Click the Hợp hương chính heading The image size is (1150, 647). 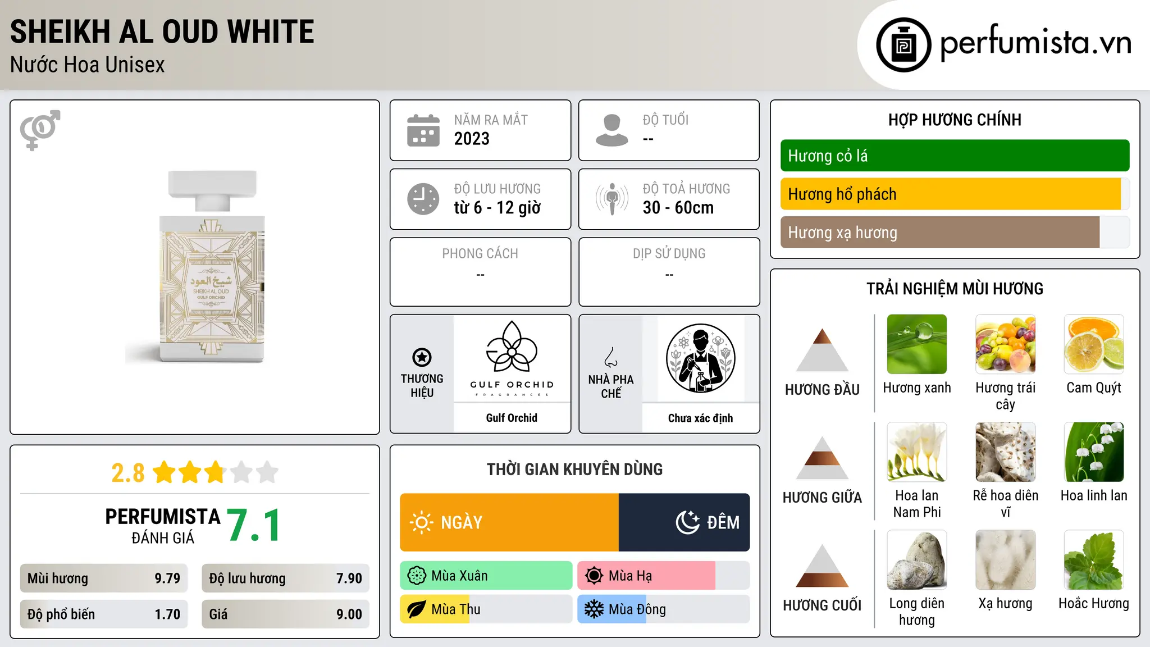[x=955, y=120]
